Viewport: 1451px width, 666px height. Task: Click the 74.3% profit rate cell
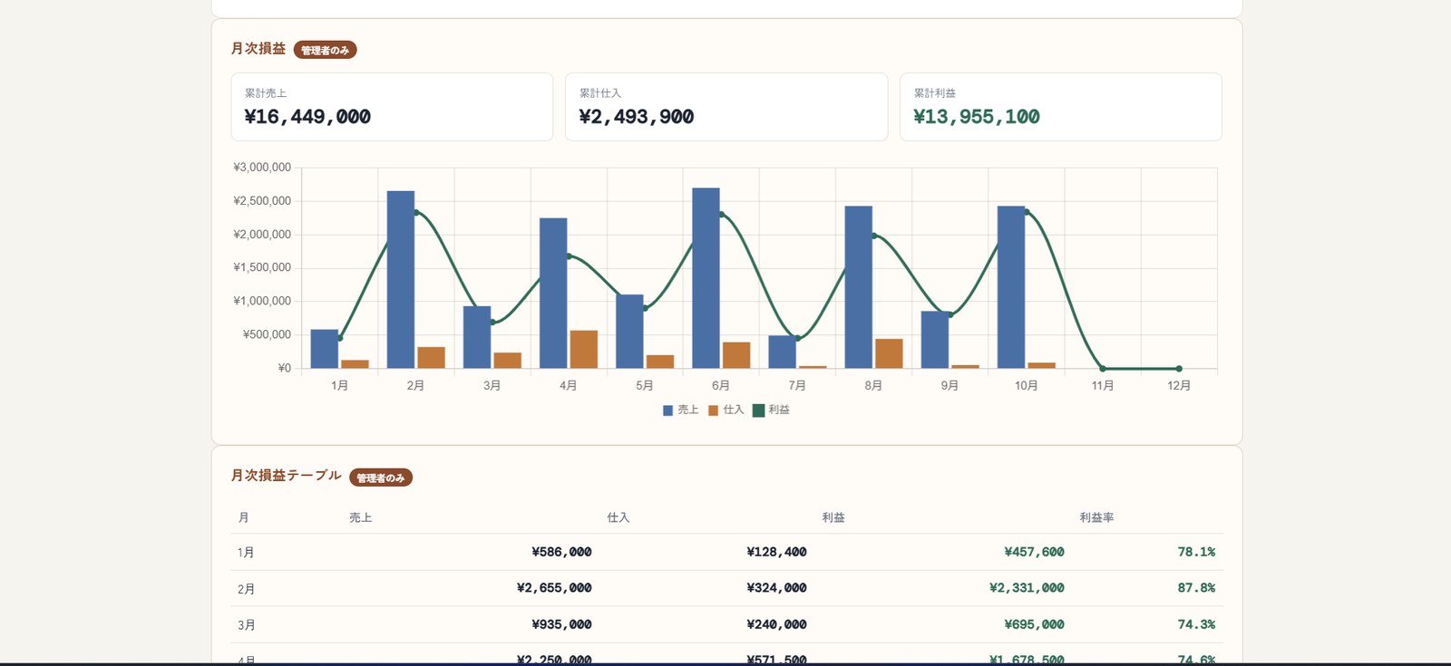pyautogui.click(x=1196, y=624)
